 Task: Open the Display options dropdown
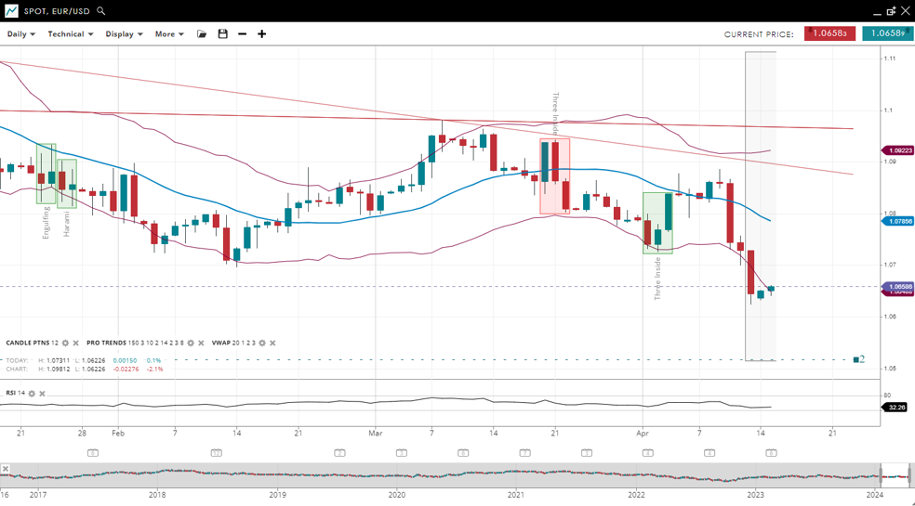pos(124,34)
